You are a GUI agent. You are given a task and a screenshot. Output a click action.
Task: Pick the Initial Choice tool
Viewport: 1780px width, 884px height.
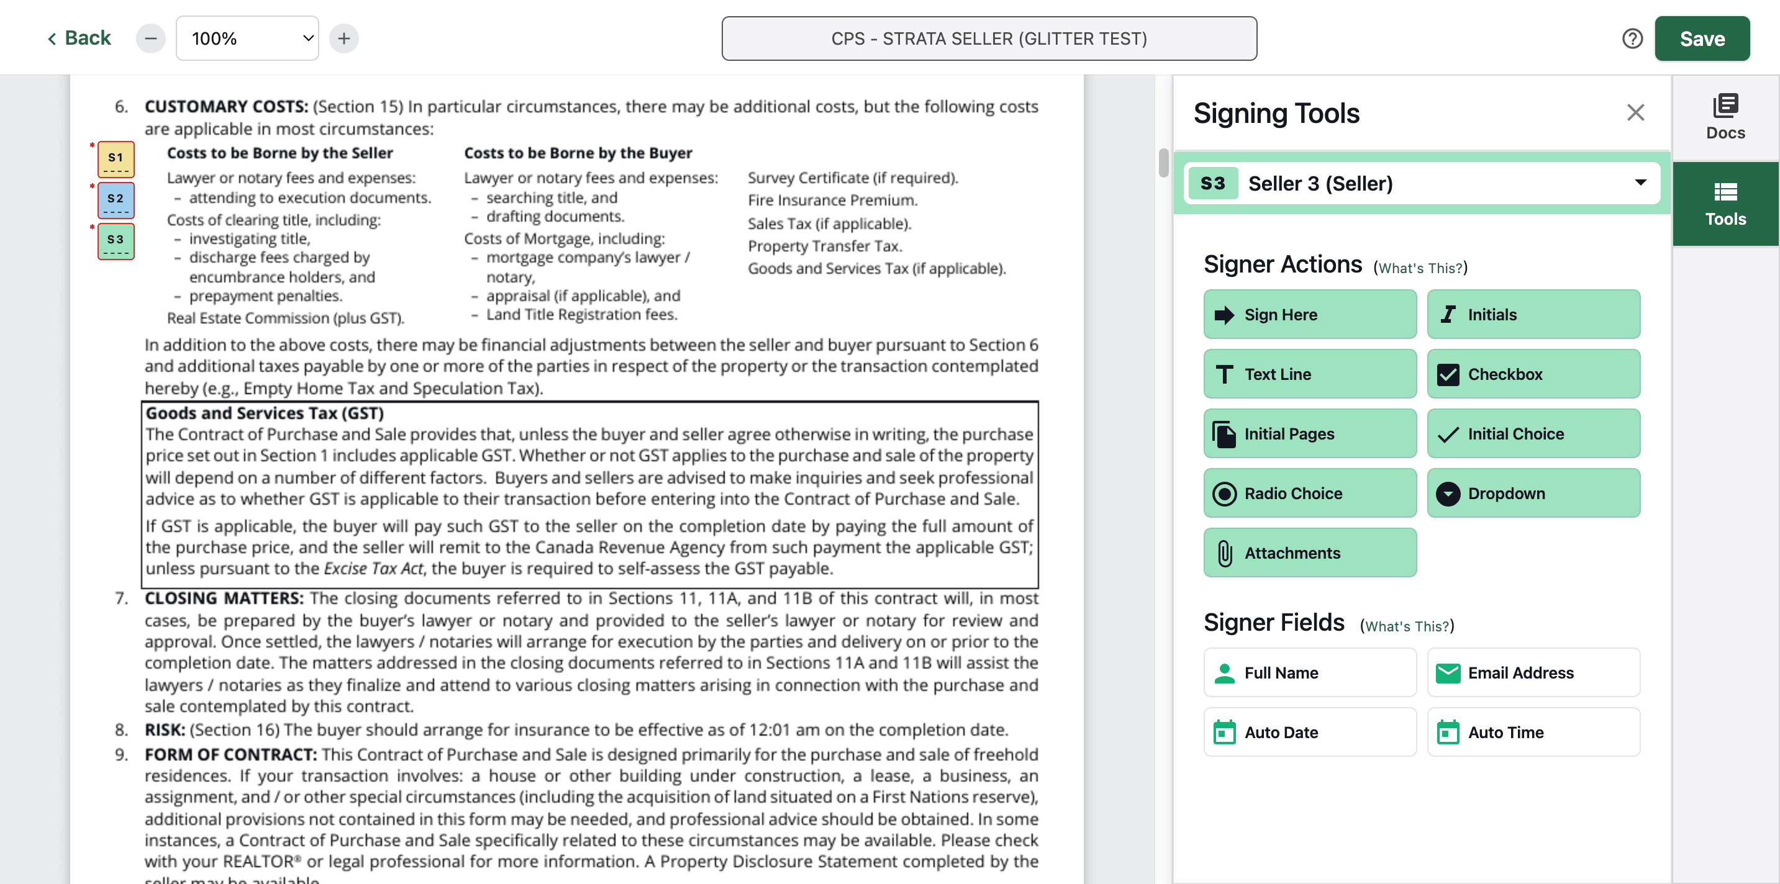tap(1533, 433)
